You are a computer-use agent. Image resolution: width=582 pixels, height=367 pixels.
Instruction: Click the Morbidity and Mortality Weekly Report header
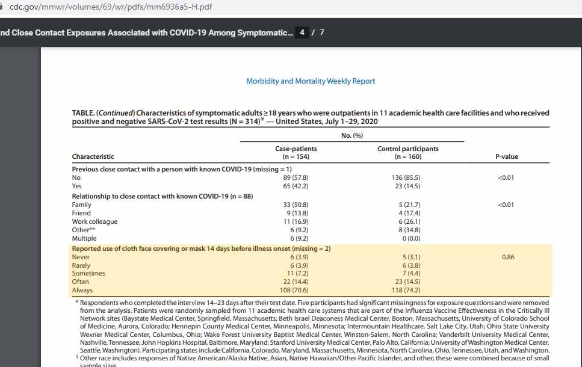pyautogui.click(x=311, y=81)
